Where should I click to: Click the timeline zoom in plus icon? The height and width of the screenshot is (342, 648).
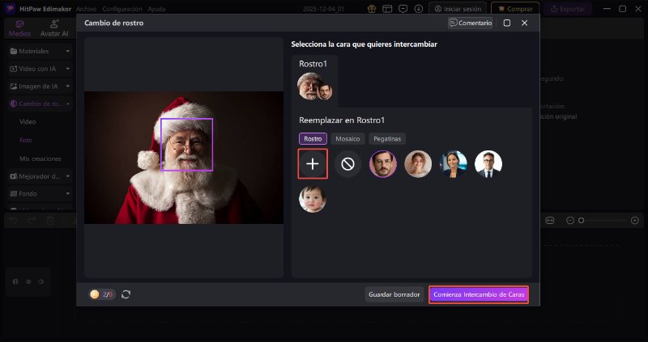tap(635, 221)
